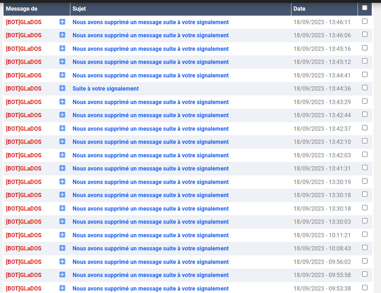Click the 'Message de' column header
The width and height of the screenshot is (381, 293).
(x=22, y=9)
